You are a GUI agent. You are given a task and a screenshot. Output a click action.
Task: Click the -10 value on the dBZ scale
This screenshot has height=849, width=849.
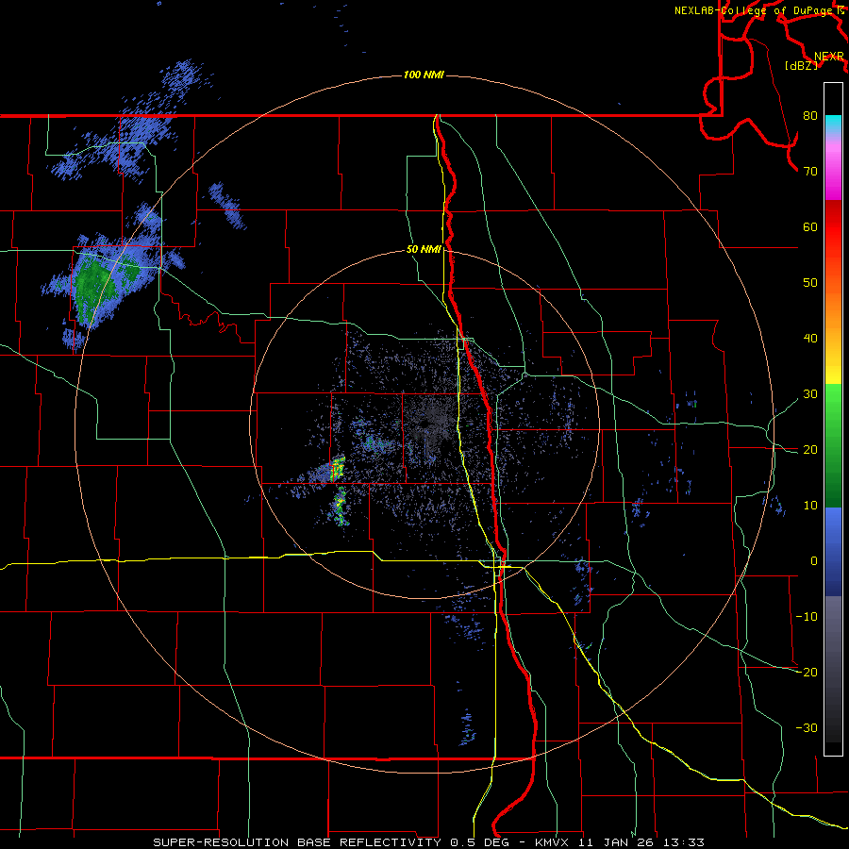(807, 617)
